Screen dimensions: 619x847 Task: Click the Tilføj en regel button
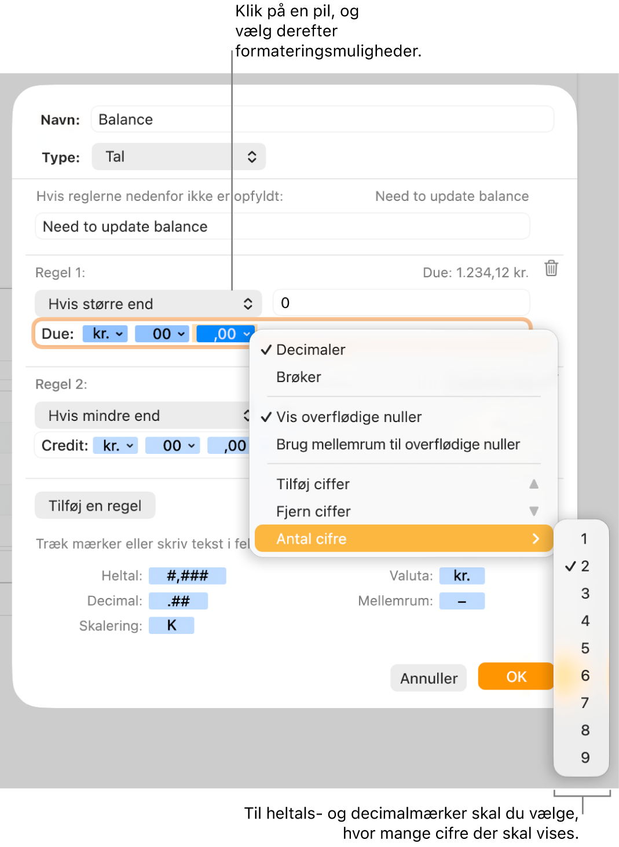pyautogui.click(x=95, y=505)
